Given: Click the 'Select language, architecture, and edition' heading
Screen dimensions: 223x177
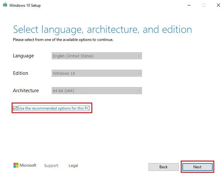Looking at the screenshot, I should [x=102, y=30].
